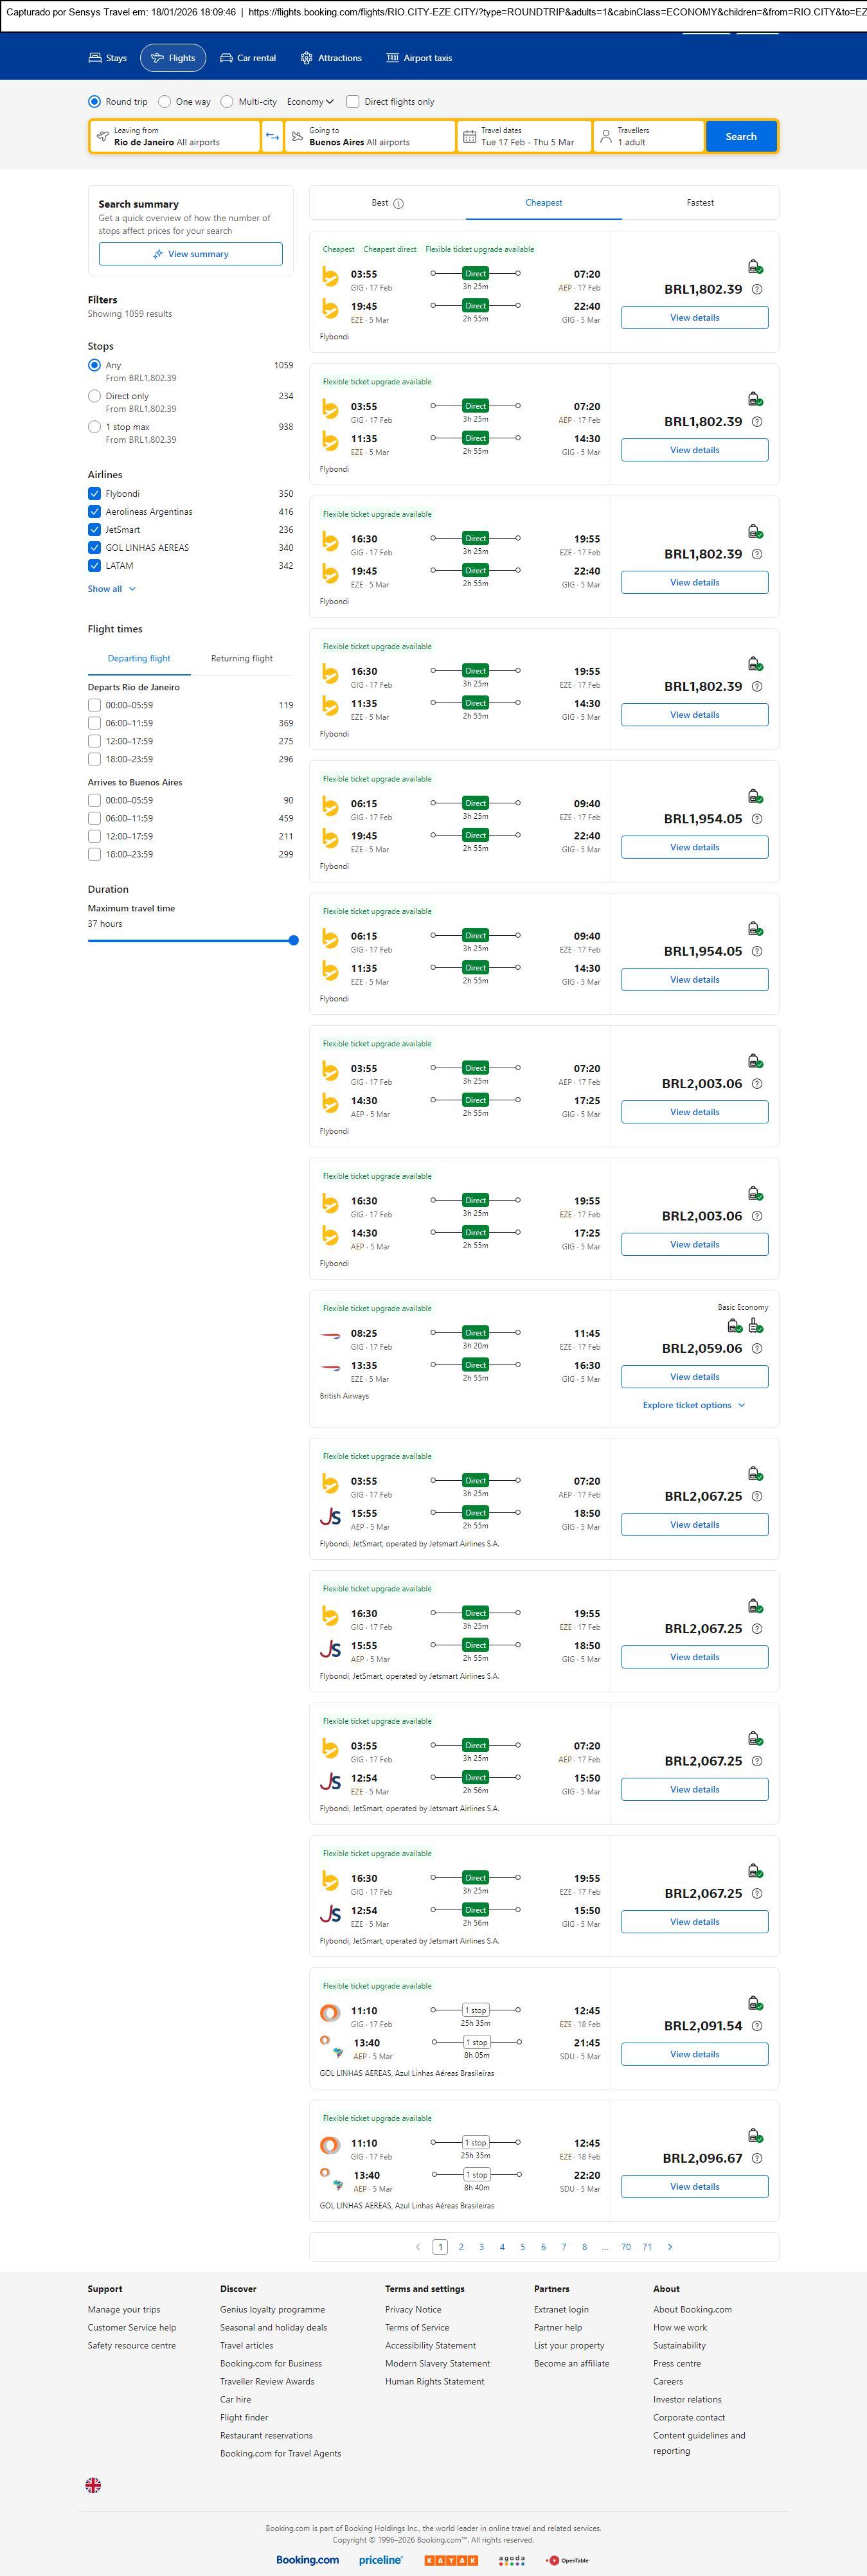Click the help icon next to the first BRL1,802.39 price

point(757,290)
